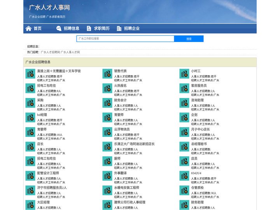
Task: Open the 外事翻译 job listing
Action: [x=120, y=173]
